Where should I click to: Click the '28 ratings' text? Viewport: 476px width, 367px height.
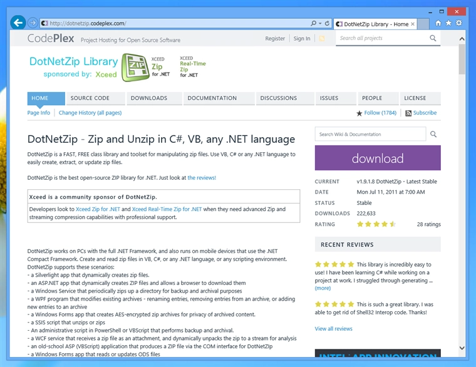[x=428, y=224]
